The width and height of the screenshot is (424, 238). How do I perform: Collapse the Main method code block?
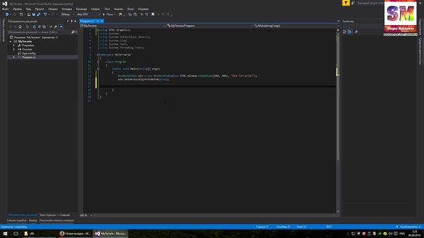pos(98,69)
